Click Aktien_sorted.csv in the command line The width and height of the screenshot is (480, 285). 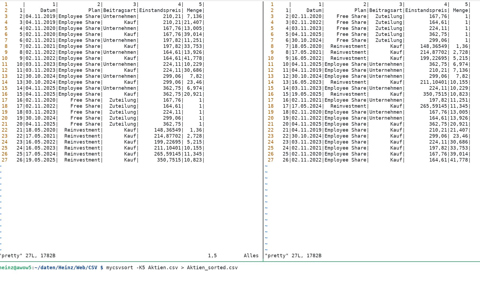tap(212, 268)
